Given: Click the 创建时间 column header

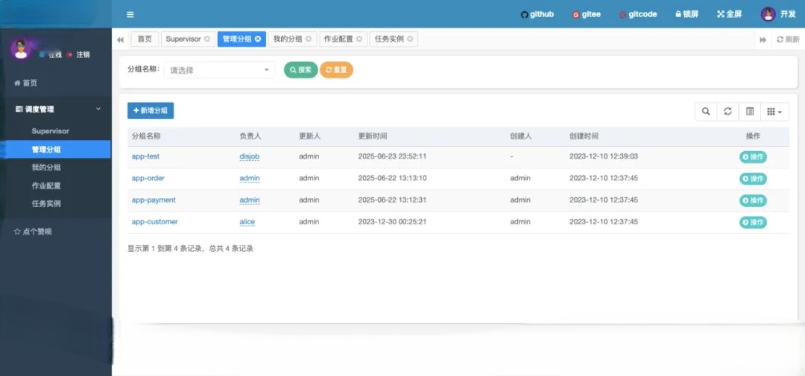Looking at the screenshot, I should click(x=584, y=136).
